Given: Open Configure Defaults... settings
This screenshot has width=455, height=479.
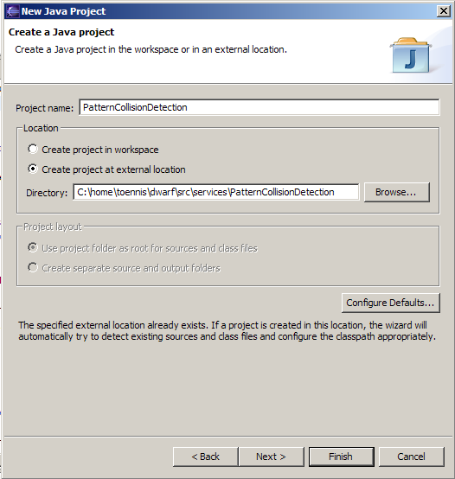Looking at the screenshot, I should 390,303.
